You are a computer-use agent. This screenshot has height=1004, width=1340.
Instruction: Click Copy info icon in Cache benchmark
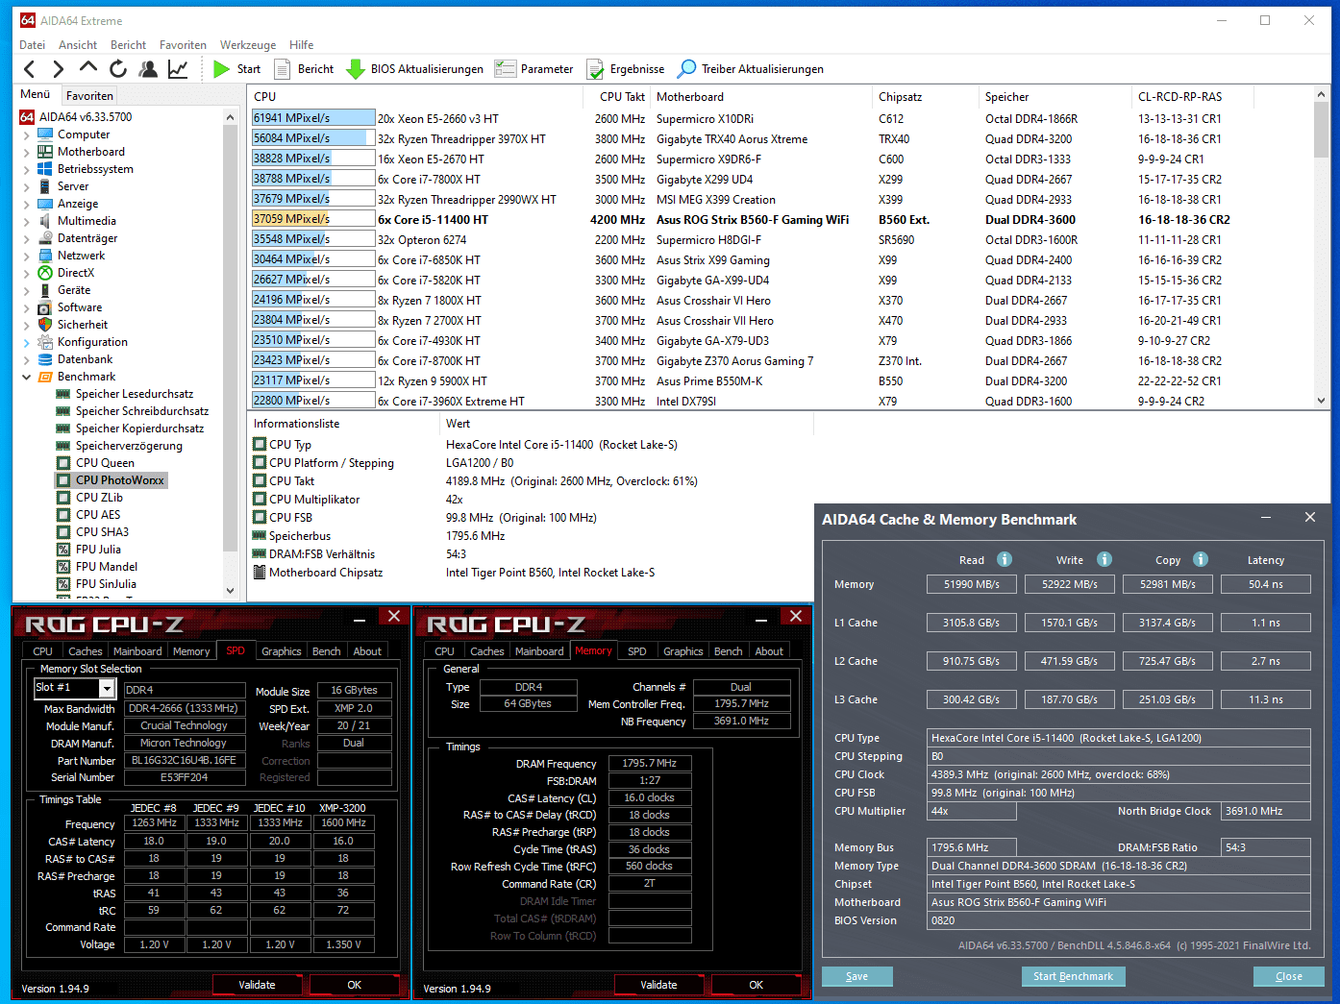point(1201,559)
